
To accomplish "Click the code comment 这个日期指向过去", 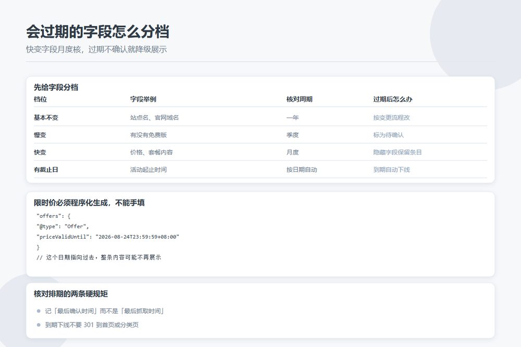I will [98, 257].
